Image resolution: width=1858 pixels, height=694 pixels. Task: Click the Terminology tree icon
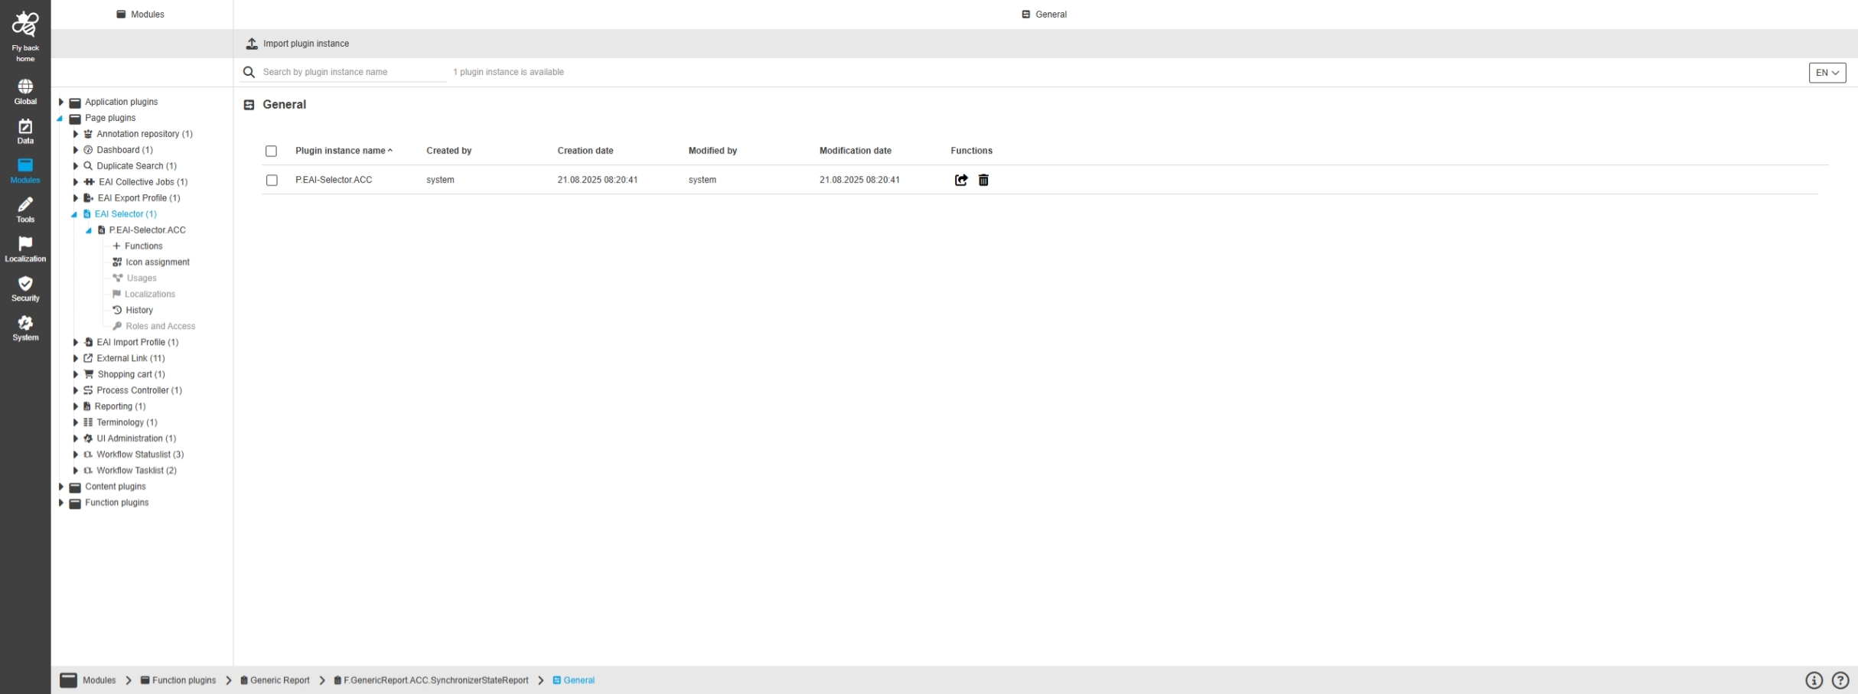coord(88,422)
